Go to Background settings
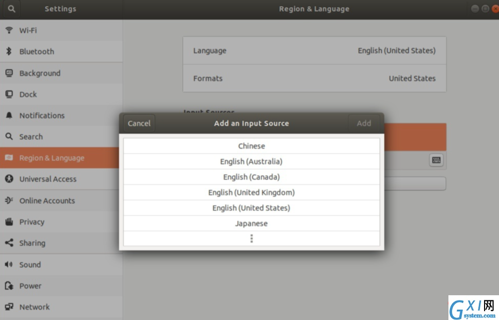 click(x=61, y=73)
